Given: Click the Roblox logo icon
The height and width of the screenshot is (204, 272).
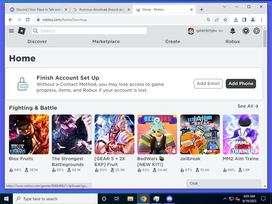Looking at the screenshot, I should 22,31.
